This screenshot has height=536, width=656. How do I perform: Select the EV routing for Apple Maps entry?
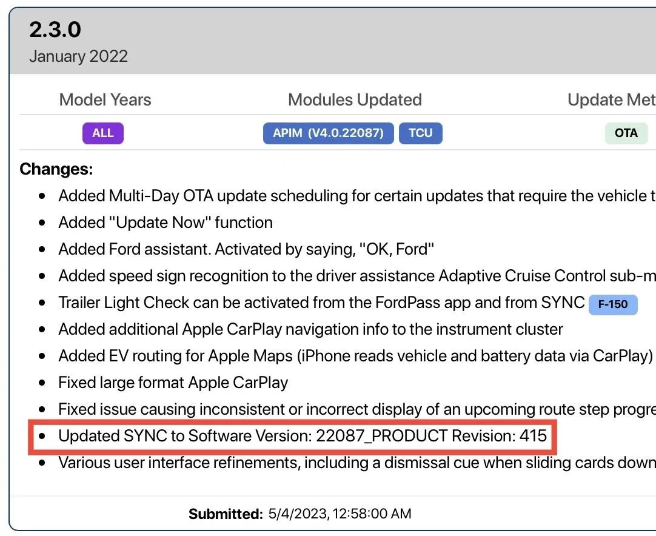tap(355, 356)
